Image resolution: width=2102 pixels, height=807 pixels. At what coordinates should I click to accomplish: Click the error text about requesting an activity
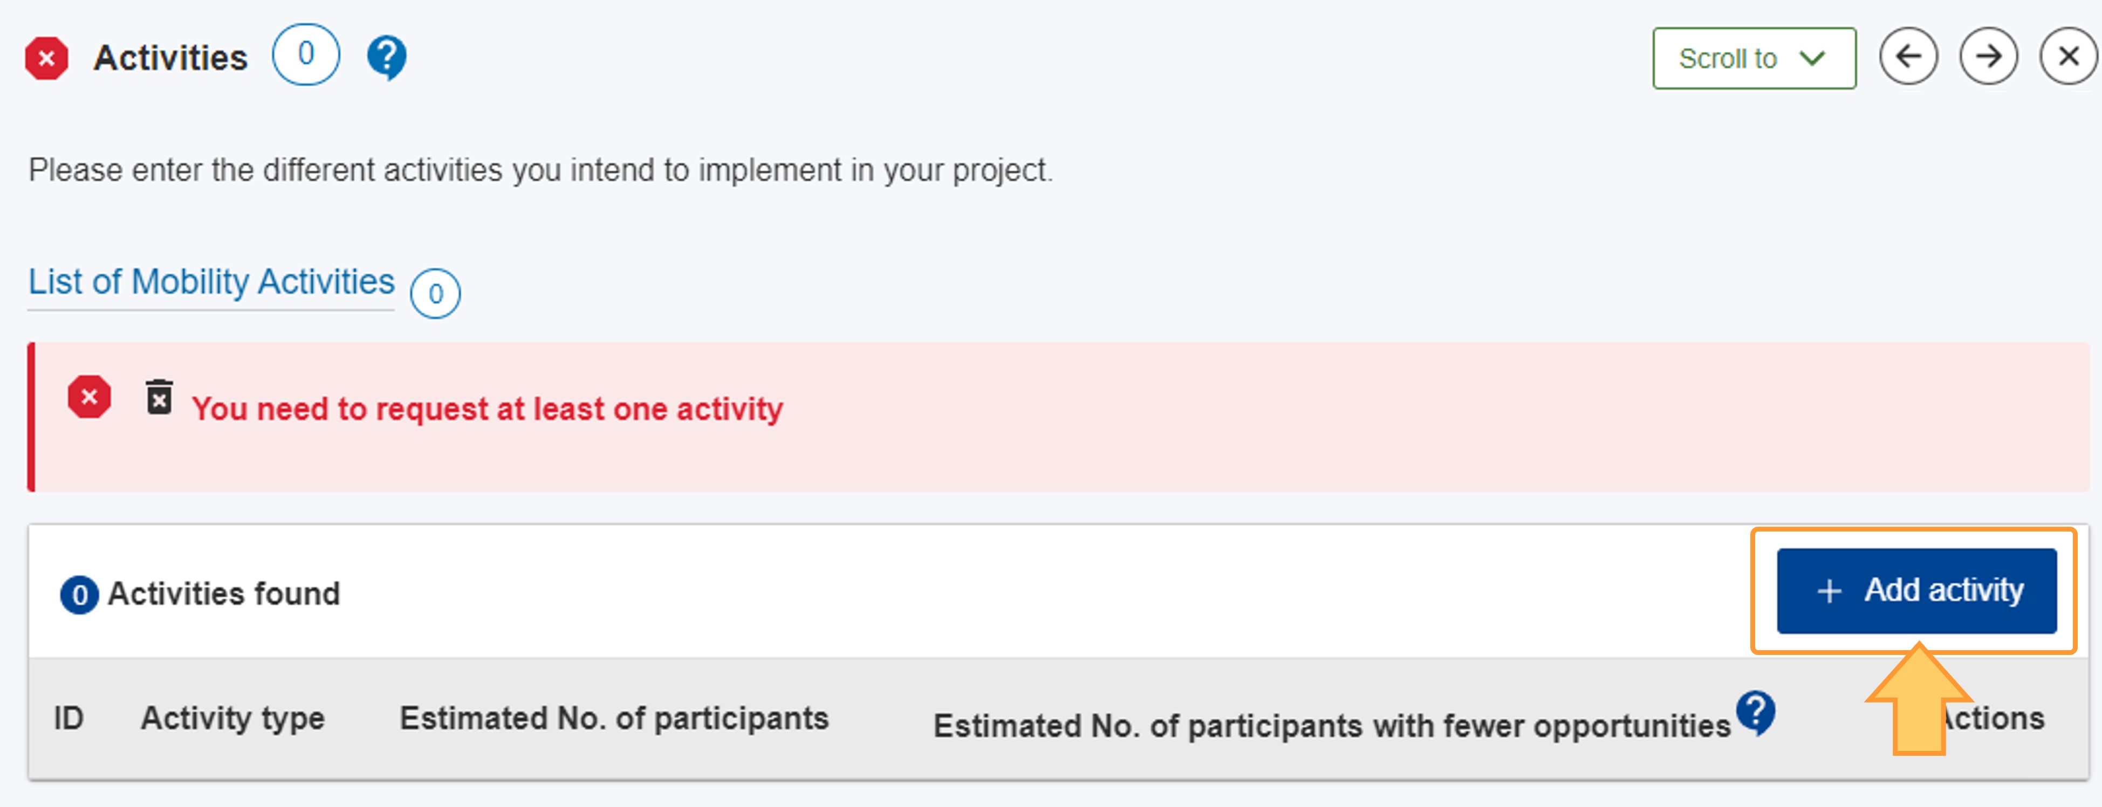click(x=487, y=409)
